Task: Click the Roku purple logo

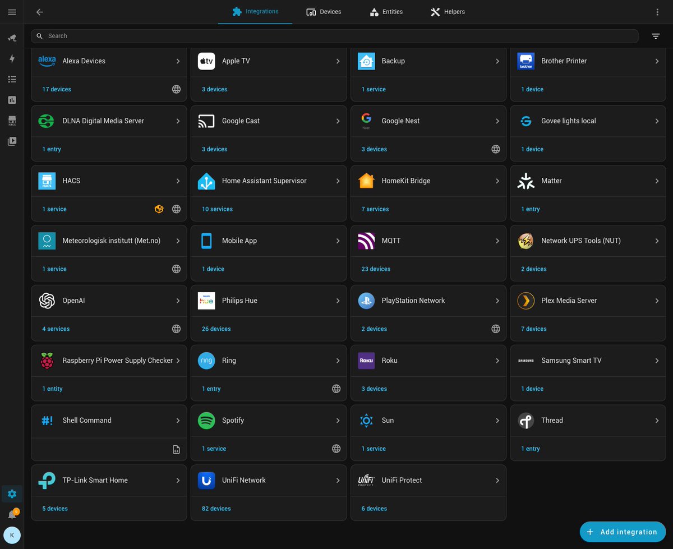Action: pos(366,361)
